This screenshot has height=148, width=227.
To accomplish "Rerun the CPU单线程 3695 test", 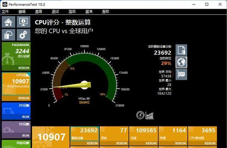I will [210, 143].
